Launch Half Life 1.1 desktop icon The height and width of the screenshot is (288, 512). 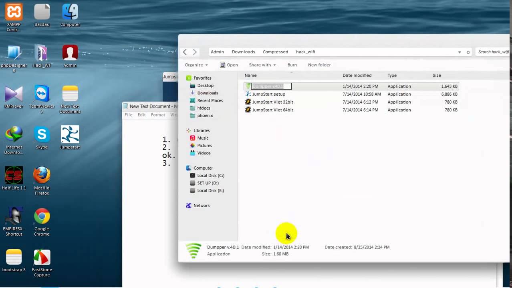pyautogui.click(x=14, y=179)
